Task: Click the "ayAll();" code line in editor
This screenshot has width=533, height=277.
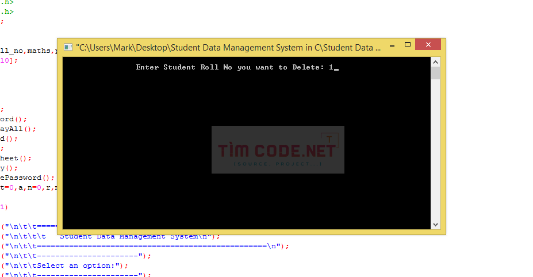Action: [18, 129]
